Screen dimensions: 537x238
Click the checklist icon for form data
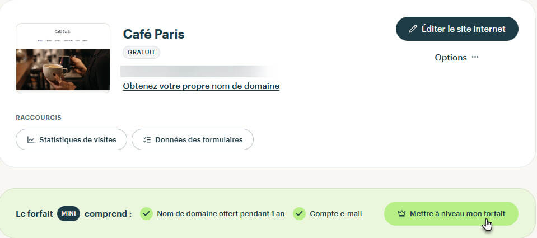click(x=147, y=139)
